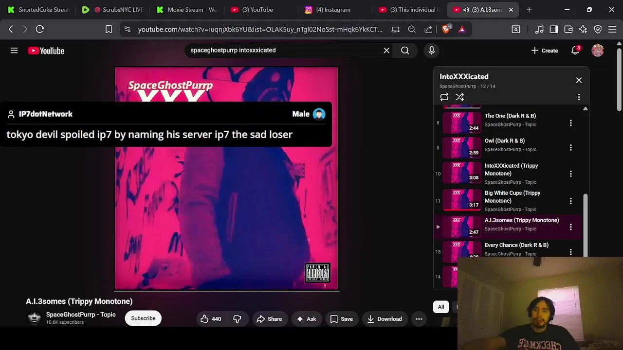This screenshot has width=623, height=350.
Task: Clear the search box with the X
Action: (x=386, y=50)
